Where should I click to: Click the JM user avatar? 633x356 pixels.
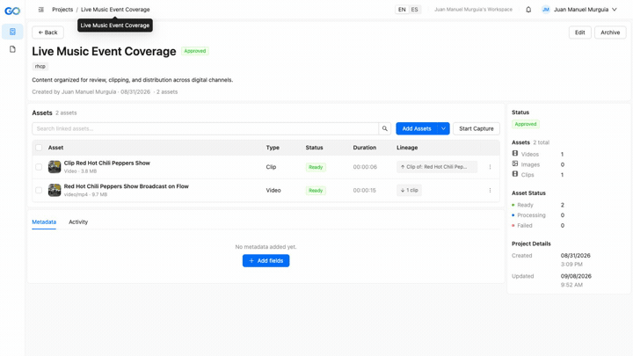coord(546,10)
